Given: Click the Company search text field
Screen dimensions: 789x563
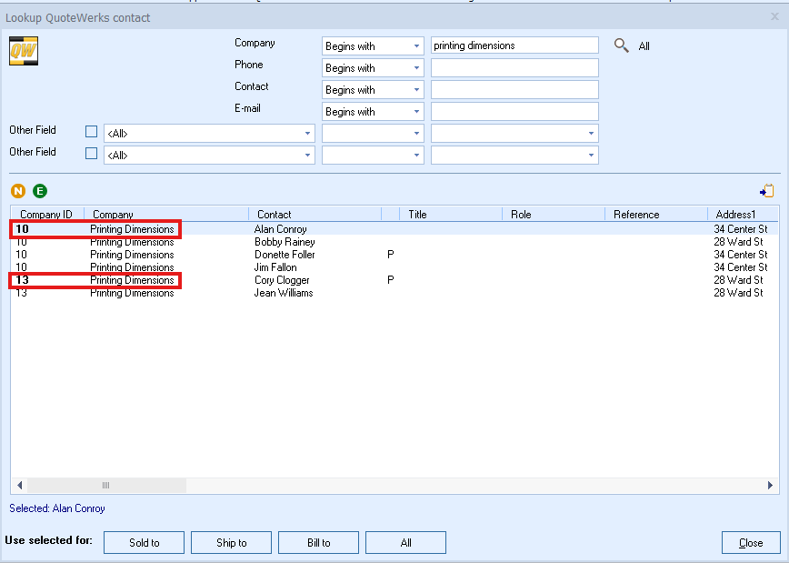Looking at the screenshot, I should pyautogui.click(x=514, y=45).
